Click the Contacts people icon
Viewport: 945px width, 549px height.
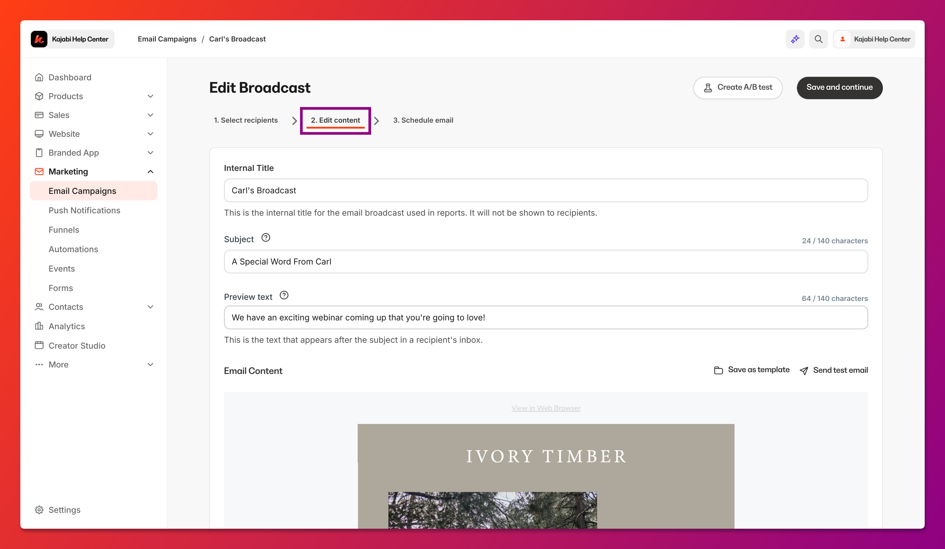point(39,307)
